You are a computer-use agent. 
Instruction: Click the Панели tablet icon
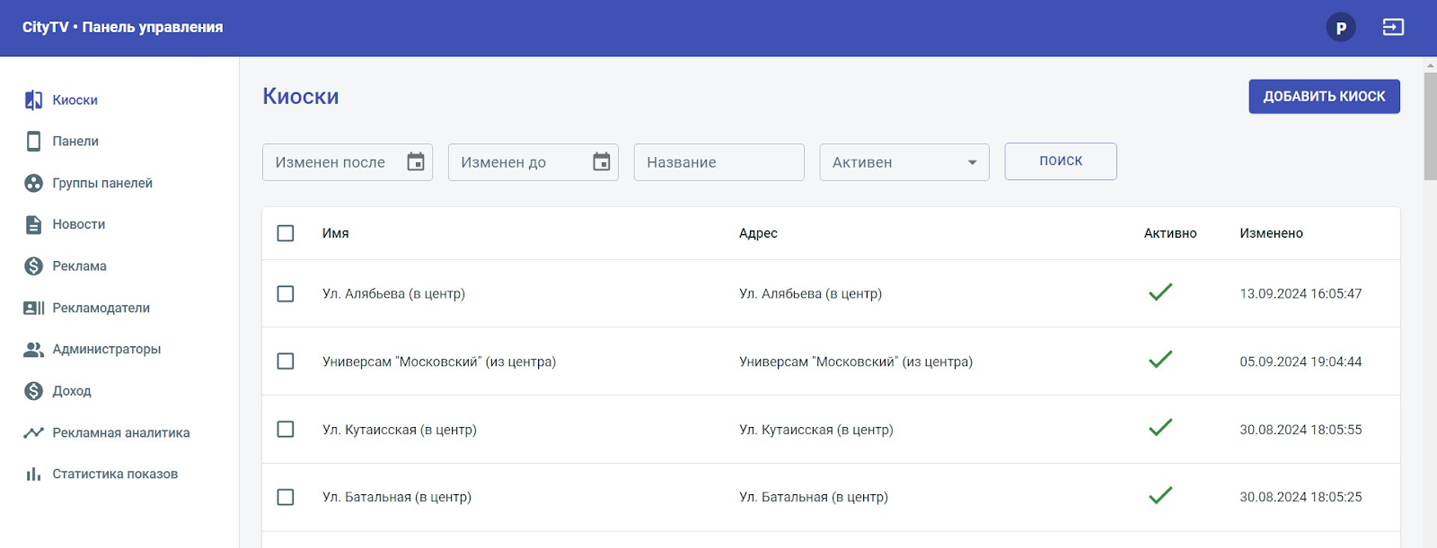point(33,142)
